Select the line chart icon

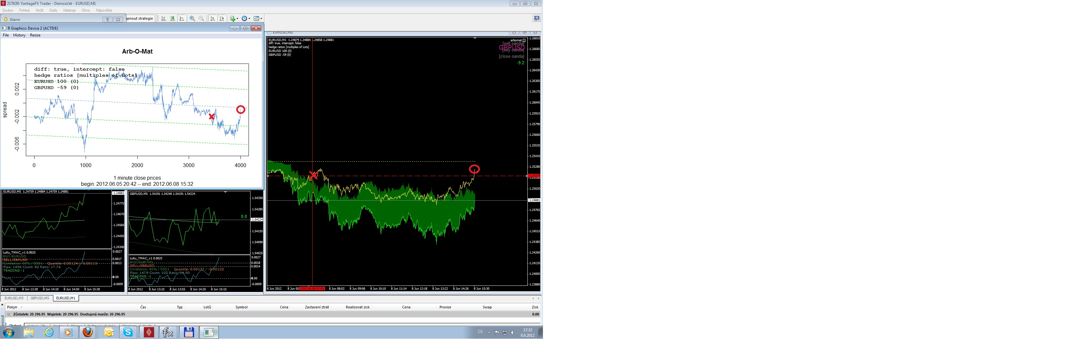[182, 18]
